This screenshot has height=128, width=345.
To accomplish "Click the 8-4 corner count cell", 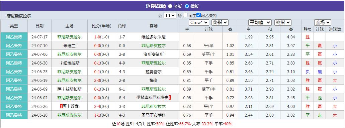I will pyautogui.click(x=122, y=98).
